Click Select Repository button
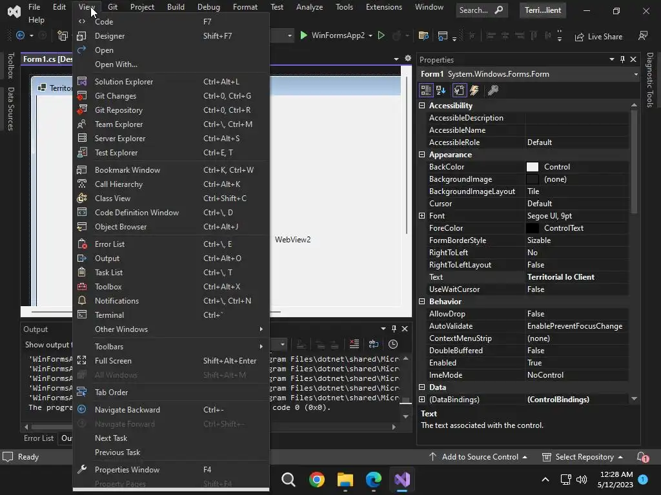Image resolution: width=661 pixels, height=495 pixels. click(x=583, y=457)
